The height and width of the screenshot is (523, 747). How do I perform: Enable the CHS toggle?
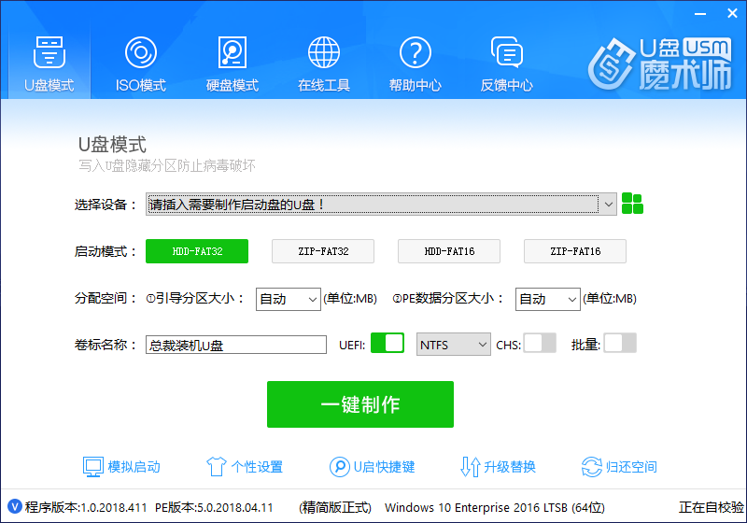coord(540,344)
